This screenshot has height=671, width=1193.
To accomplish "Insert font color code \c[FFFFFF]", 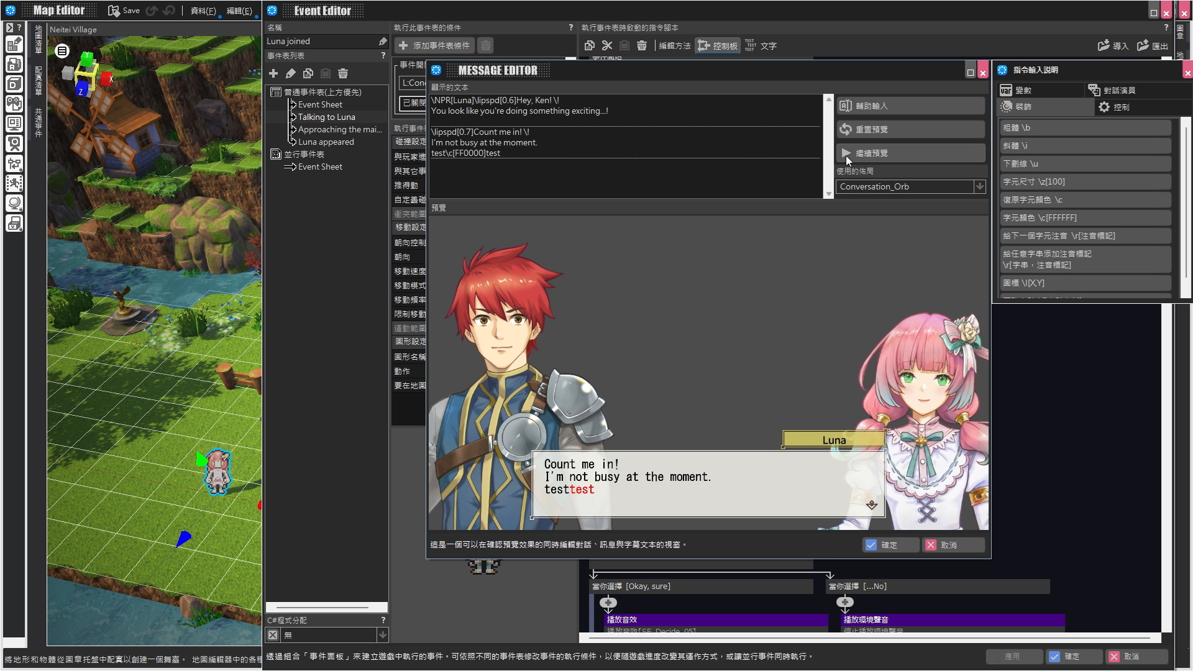I will coord(1085,217).
